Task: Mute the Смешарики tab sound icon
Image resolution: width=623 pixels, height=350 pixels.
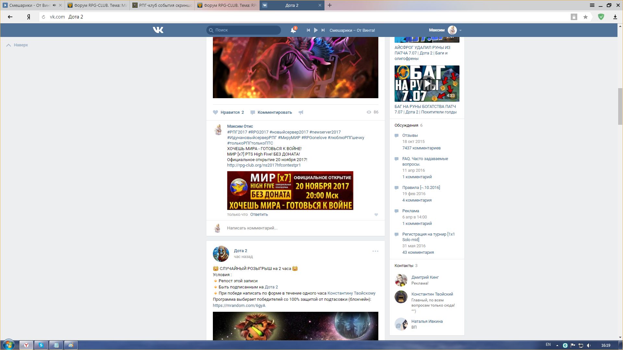Action: (55, 5)
